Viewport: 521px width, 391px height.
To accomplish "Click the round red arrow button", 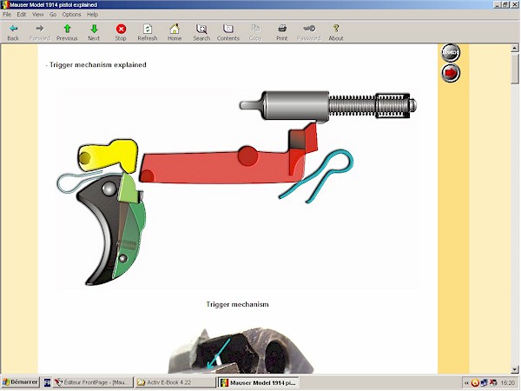I will coord(451,73).
